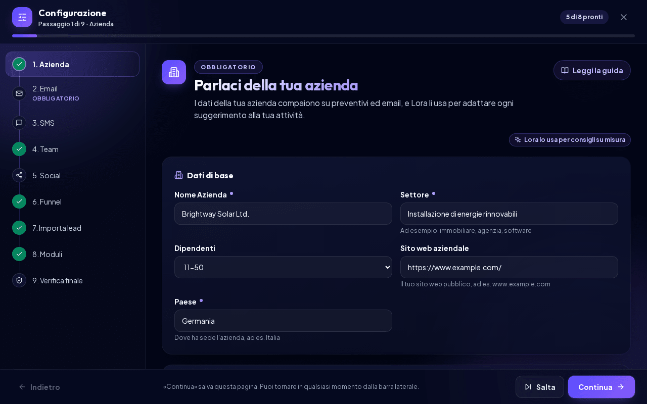
Task: Open the Dipendenti dropdown showing 11-50
Action: pyautogui.click(x=283, y=267)
